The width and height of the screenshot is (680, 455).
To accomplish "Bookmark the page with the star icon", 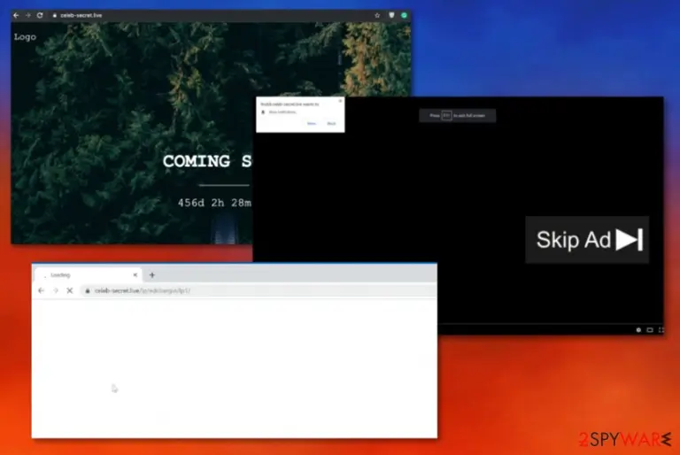I will (377, 15).
